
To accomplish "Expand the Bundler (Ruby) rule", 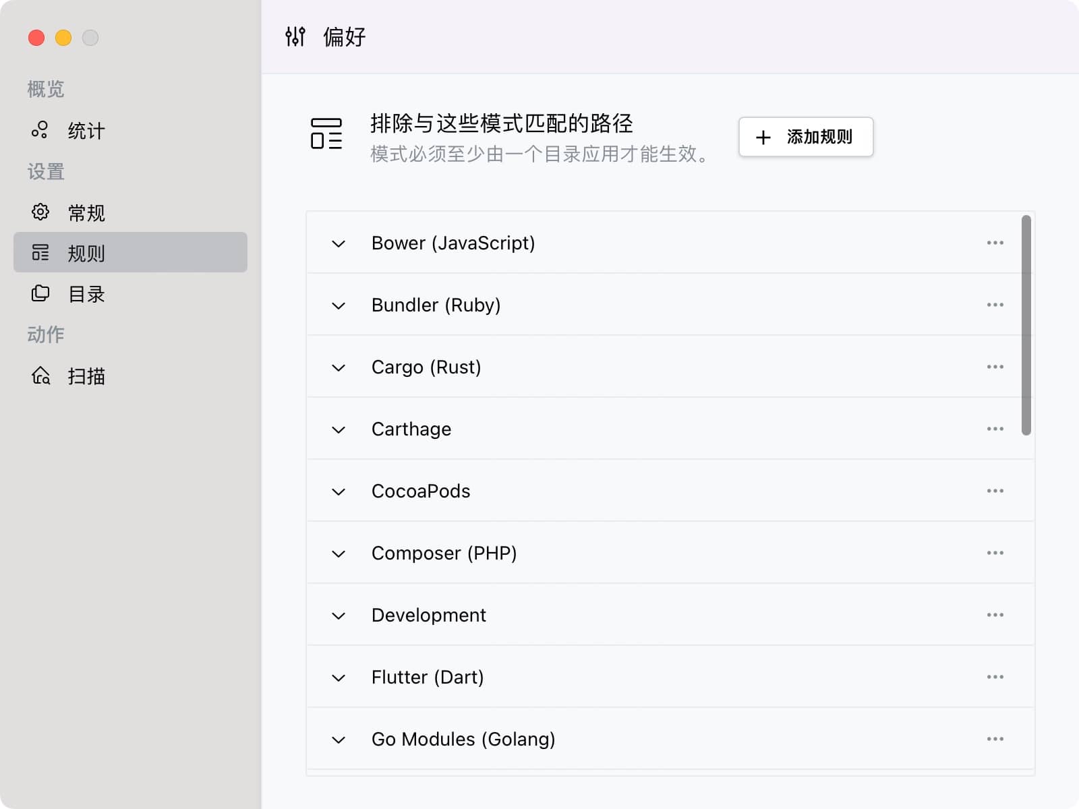I will pyautogui.click(x=339, y=305).
